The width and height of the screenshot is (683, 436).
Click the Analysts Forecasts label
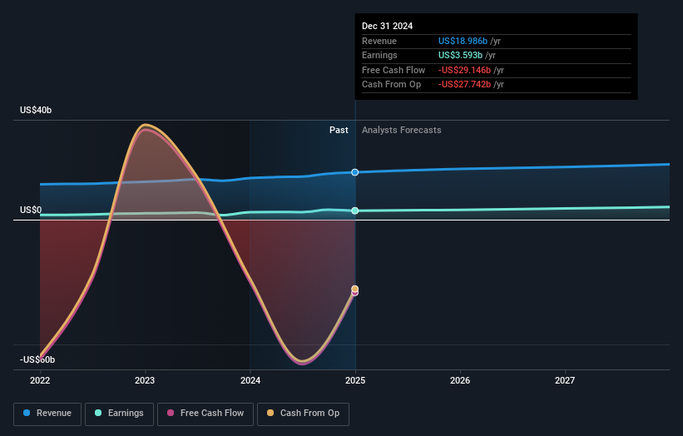(402, 131)
